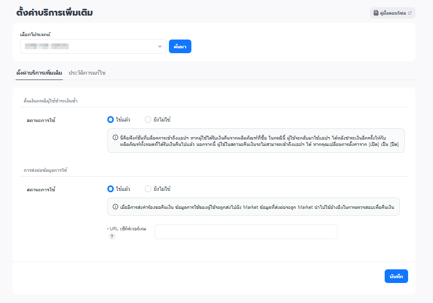Image resolution: width=433 pixels, height=303 pixels.
Task: Click the ตั้งค่าบริการเพิ่มเติม page heading
Action: tap(54, 13)
